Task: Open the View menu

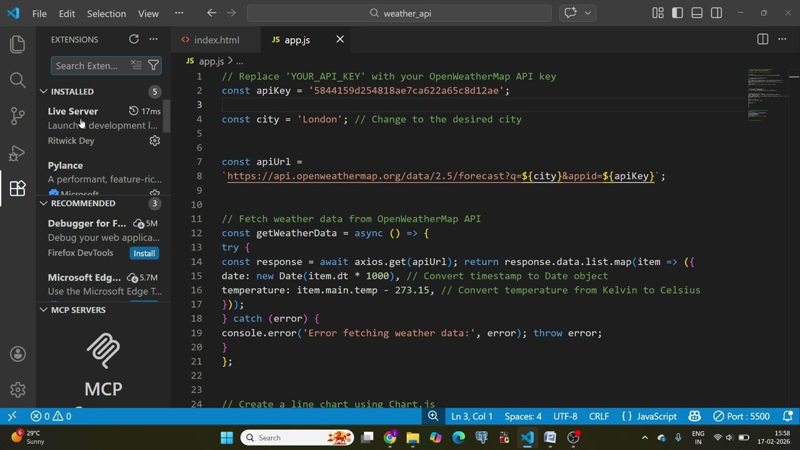Action: point(148,13)
